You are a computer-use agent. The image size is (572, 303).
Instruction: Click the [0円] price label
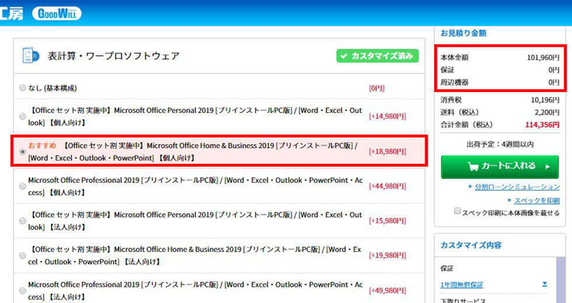tap(376, 88)
